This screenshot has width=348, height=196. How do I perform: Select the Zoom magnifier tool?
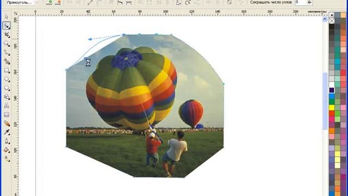click(x=7, y=44)
